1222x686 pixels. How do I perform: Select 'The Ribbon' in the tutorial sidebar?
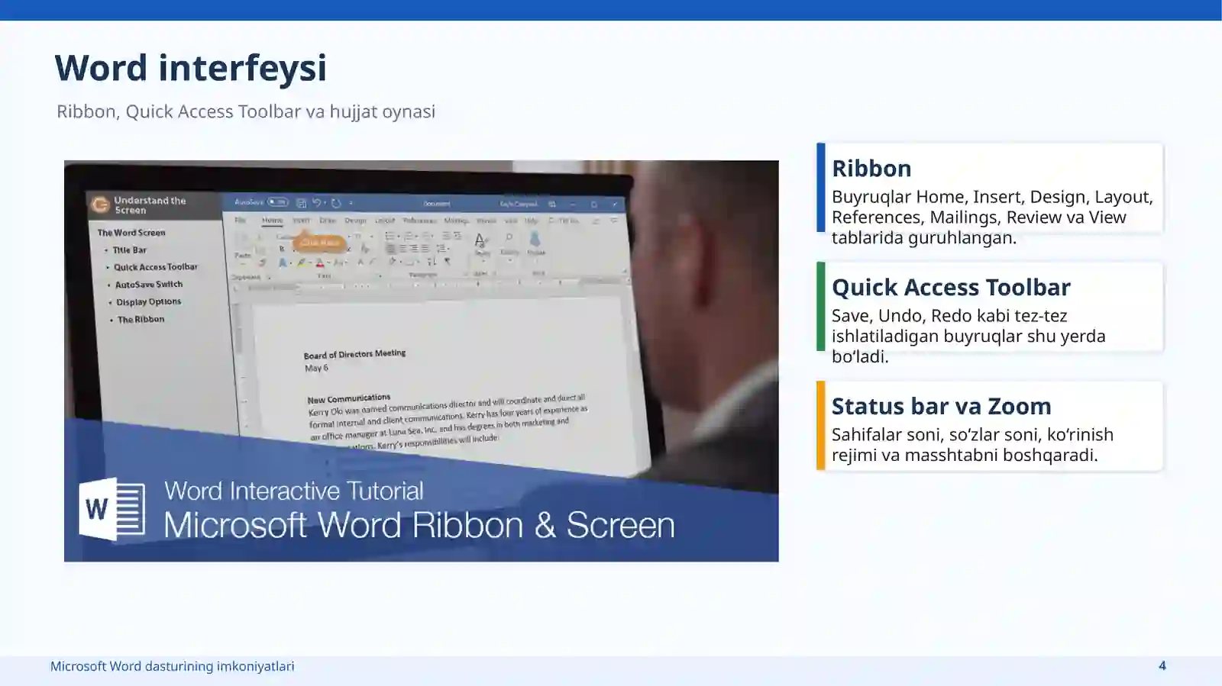(141, 320)
